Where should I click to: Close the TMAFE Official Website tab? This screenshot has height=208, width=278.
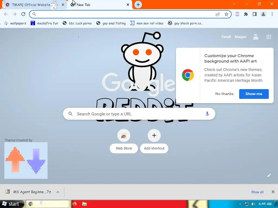pos(63,5)
